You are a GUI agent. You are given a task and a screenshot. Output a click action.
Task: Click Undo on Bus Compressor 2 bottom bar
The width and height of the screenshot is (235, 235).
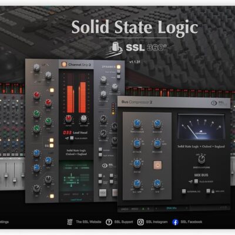click(x=125, y=209)
